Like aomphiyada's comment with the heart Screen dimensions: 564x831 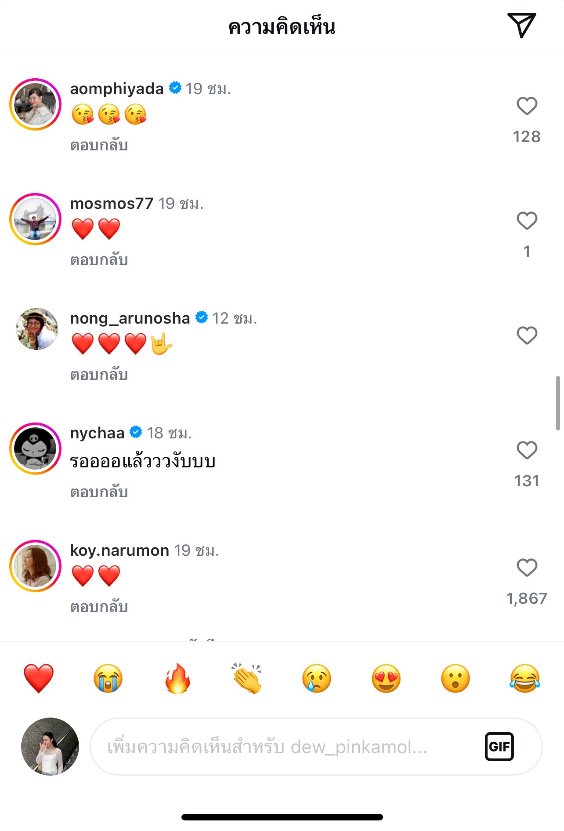pyautogui.click(x=527, y=106)
